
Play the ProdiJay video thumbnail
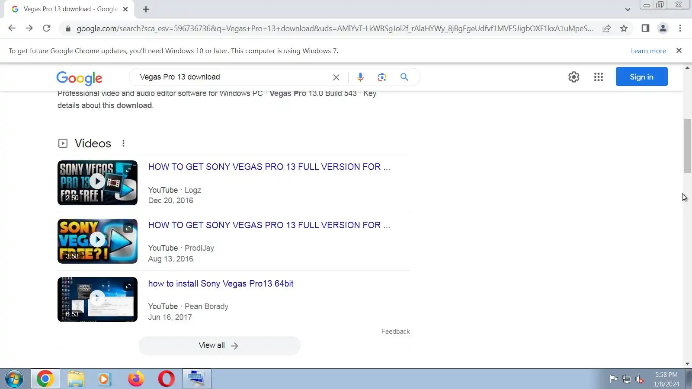(97, 241)
